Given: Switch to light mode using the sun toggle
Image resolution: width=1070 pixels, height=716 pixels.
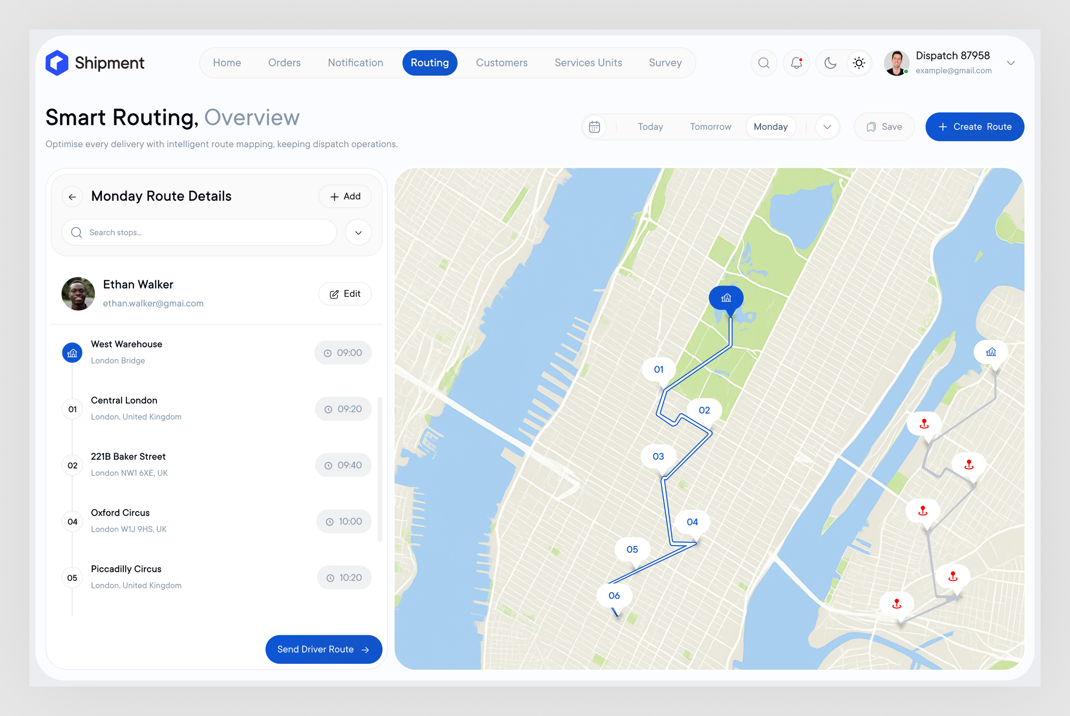Looking at the screenshot, I should click(x=859, y=62).
